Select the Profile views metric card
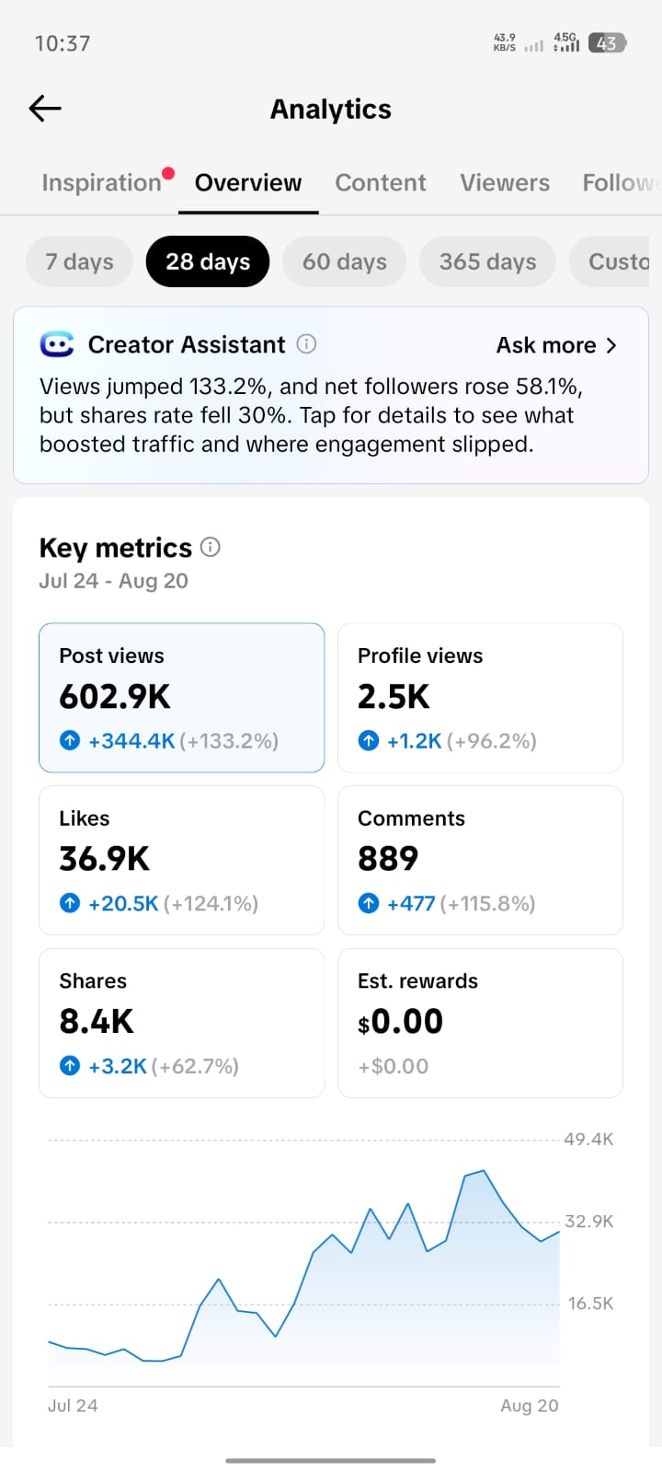 [x=480, y=698]
